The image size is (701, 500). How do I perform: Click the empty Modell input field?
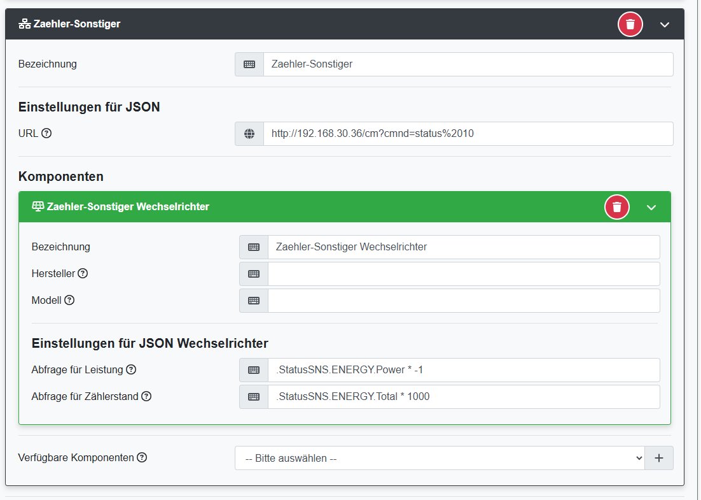click(x=463, y=301)
